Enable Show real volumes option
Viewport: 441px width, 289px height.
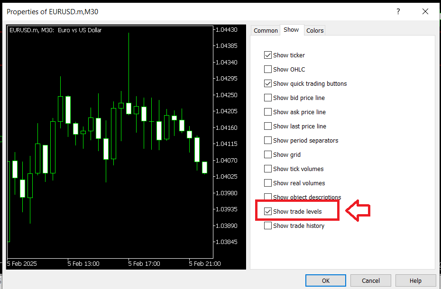(268, 183)
